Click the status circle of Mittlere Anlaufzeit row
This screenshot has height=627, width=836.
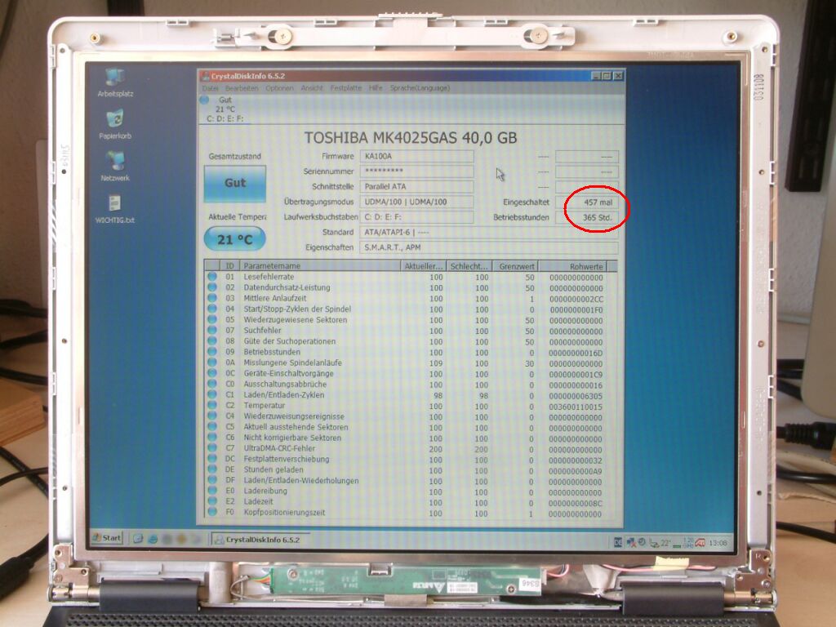212,298
